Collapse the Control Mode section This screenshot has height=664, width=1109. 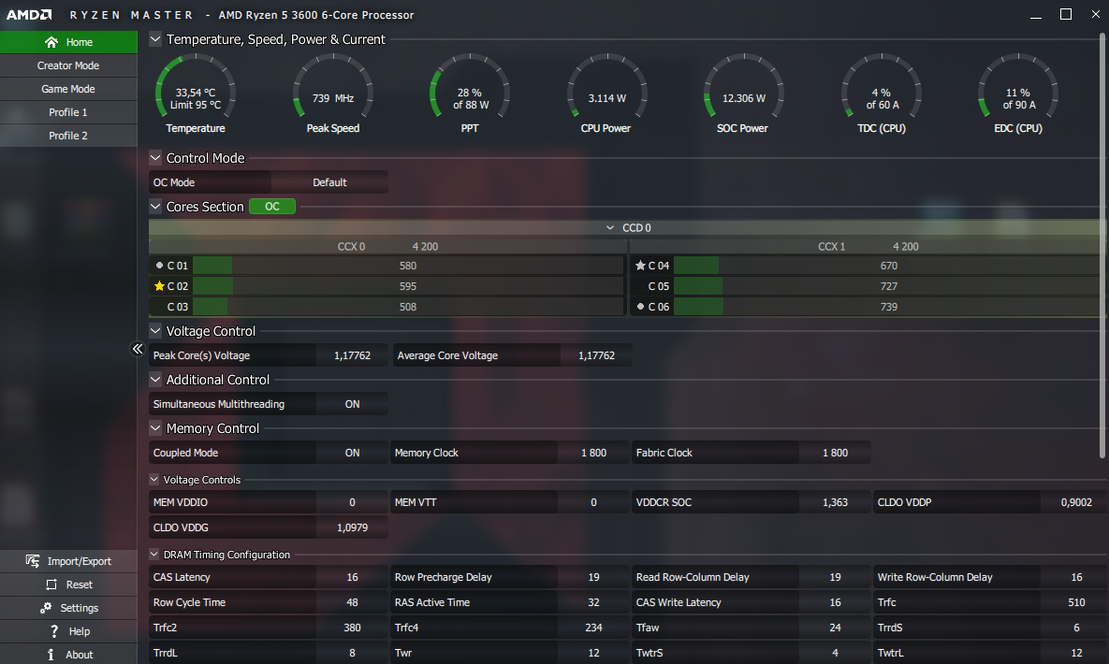pos(155,158)
